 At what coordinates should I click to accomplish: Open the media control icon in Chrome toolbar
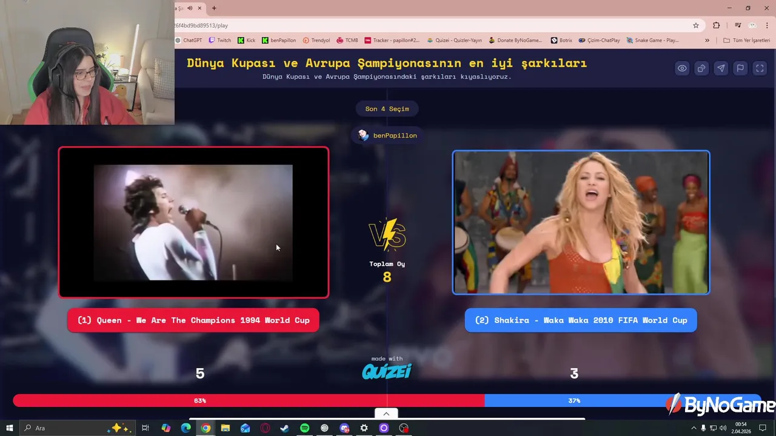738,25
